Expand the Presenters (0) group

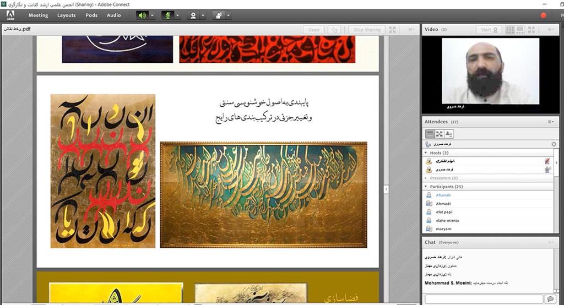(426, 178)
